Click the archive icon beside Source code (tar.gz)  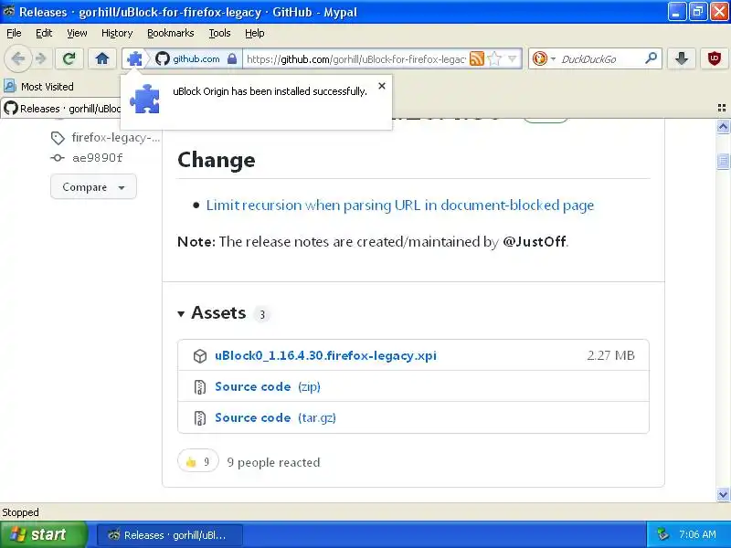click(200, 418)
